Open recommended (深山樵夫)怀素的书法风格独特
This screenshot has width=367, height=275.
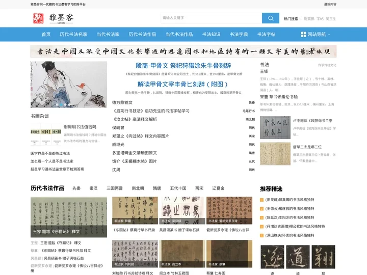pyautogui.click(x=290, y=235)
